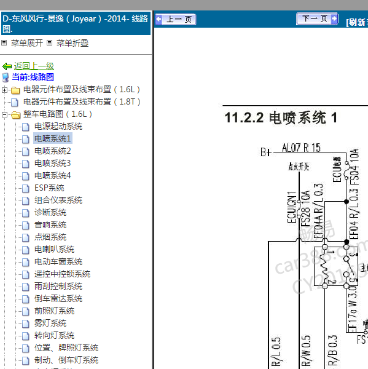Click page icon of 电器元件布置及线束布置（1.8T）
Screen dimensions: 368x369
point(15,102)
